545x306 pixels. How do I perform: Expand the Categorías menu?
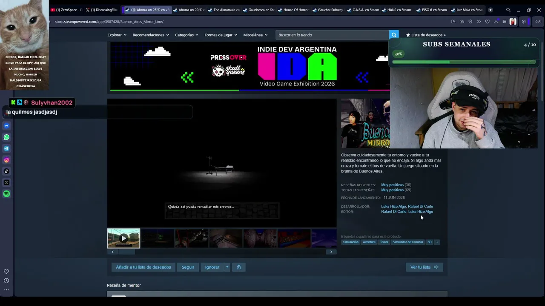click(186, 35)
